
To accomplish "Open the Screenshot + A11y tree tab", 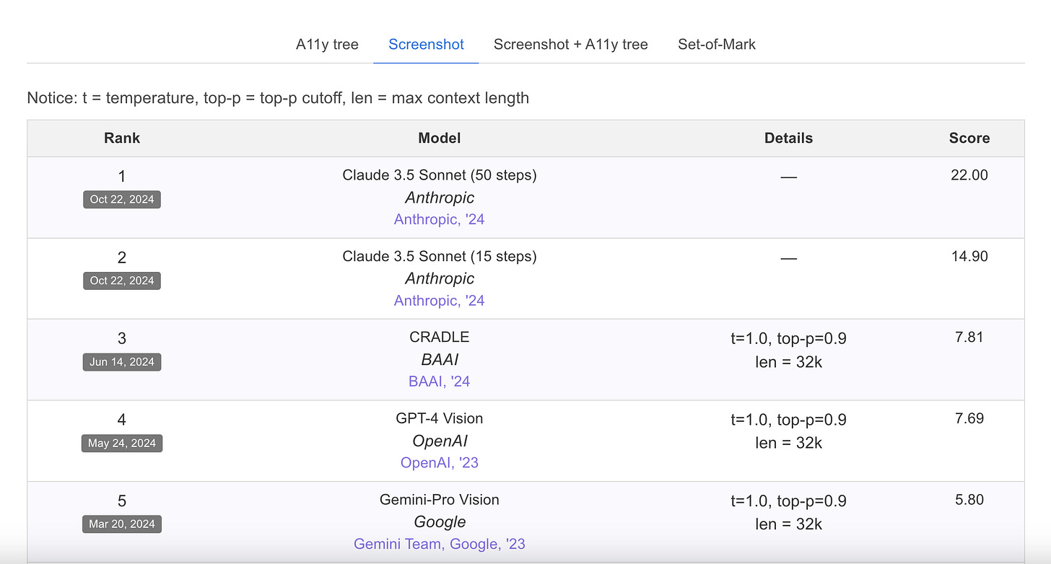I will point(571,45).
